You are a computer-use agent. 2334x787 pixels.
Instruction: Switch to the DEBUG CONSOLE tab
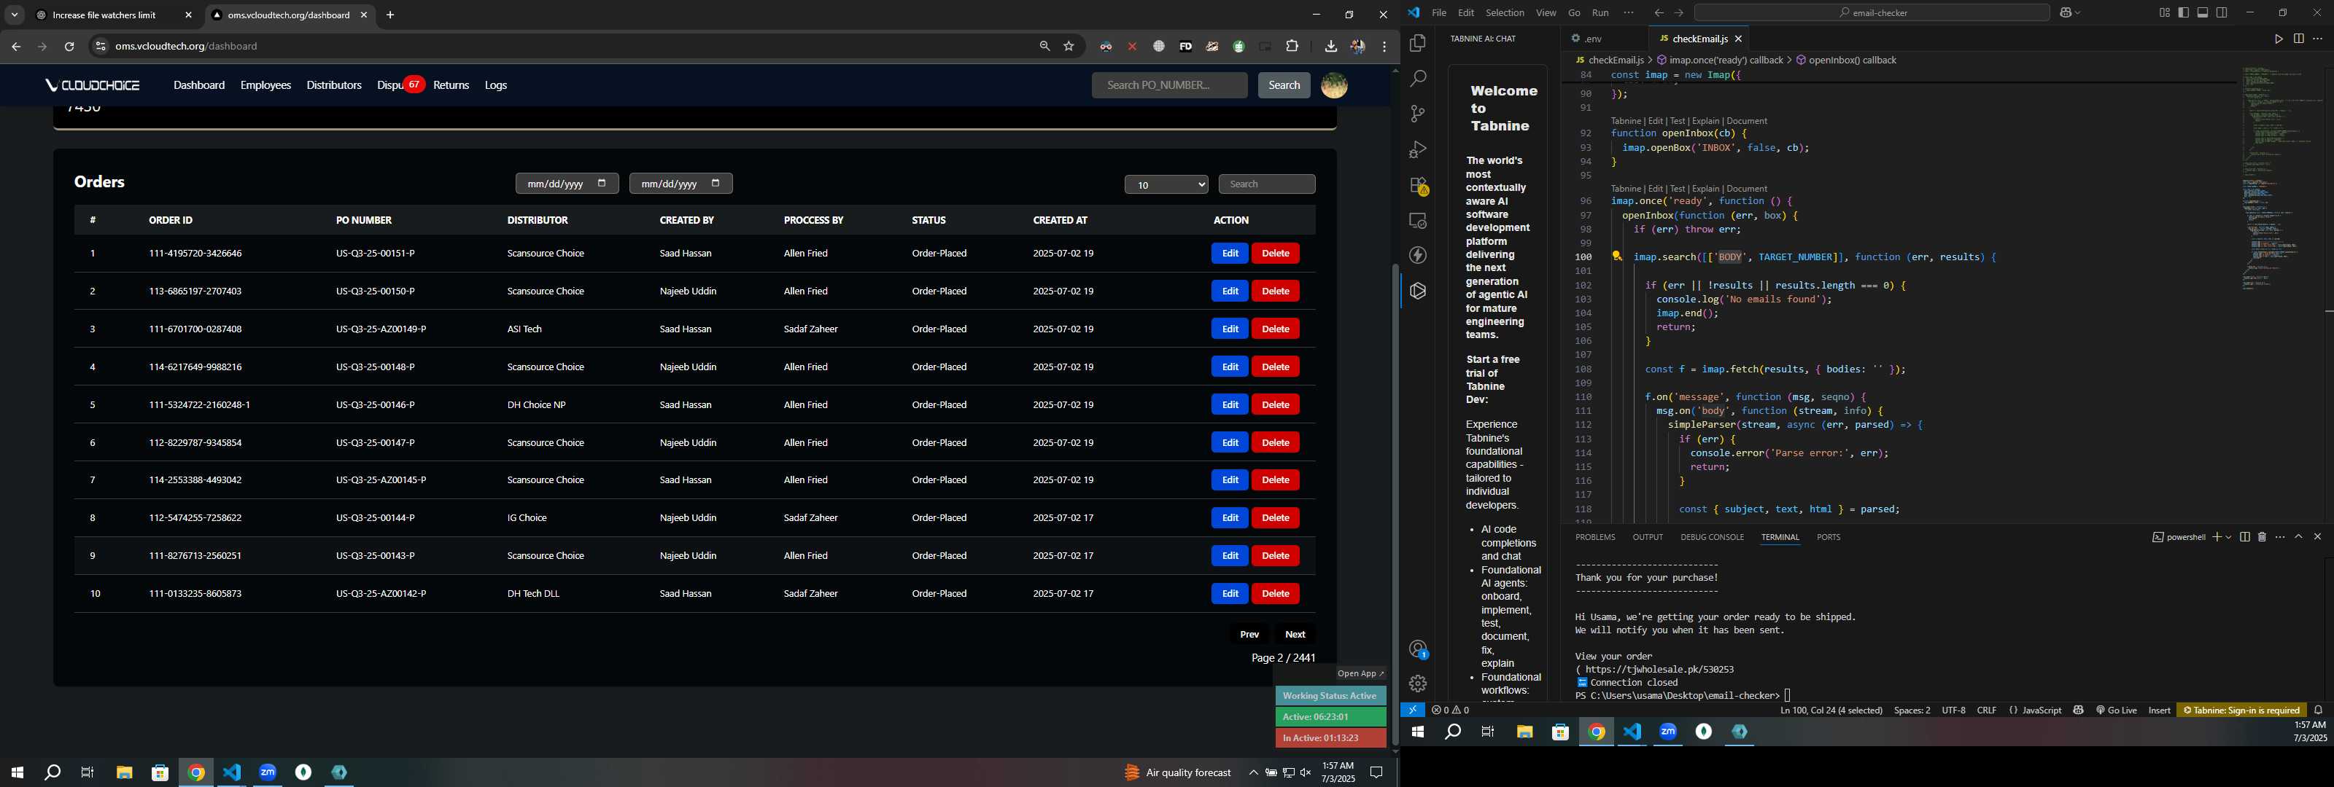tap(1712, 537)
